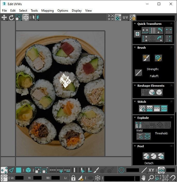Select the Zoom magnifier tool
Image resolution: width=177 pixels, height=182 pixels.
151,178
